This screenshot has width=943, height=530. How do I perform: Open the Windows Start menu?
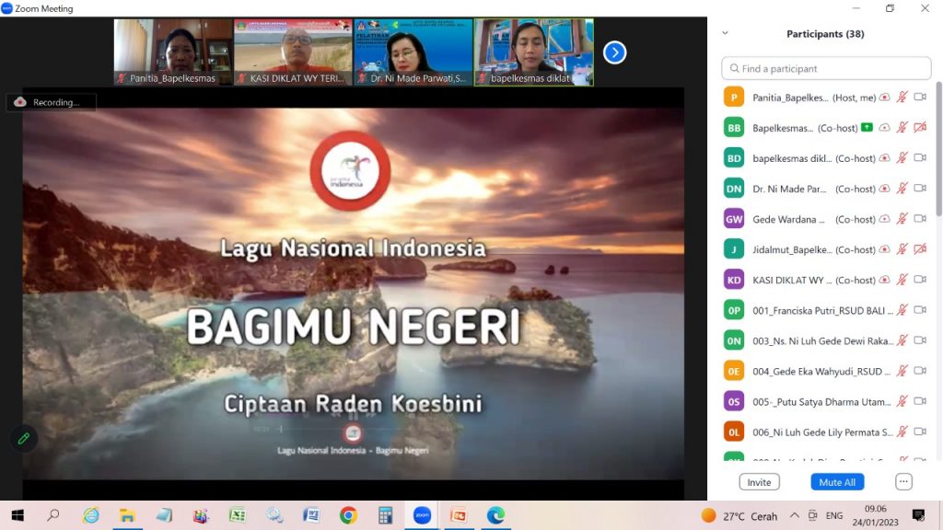pos(17,515)
